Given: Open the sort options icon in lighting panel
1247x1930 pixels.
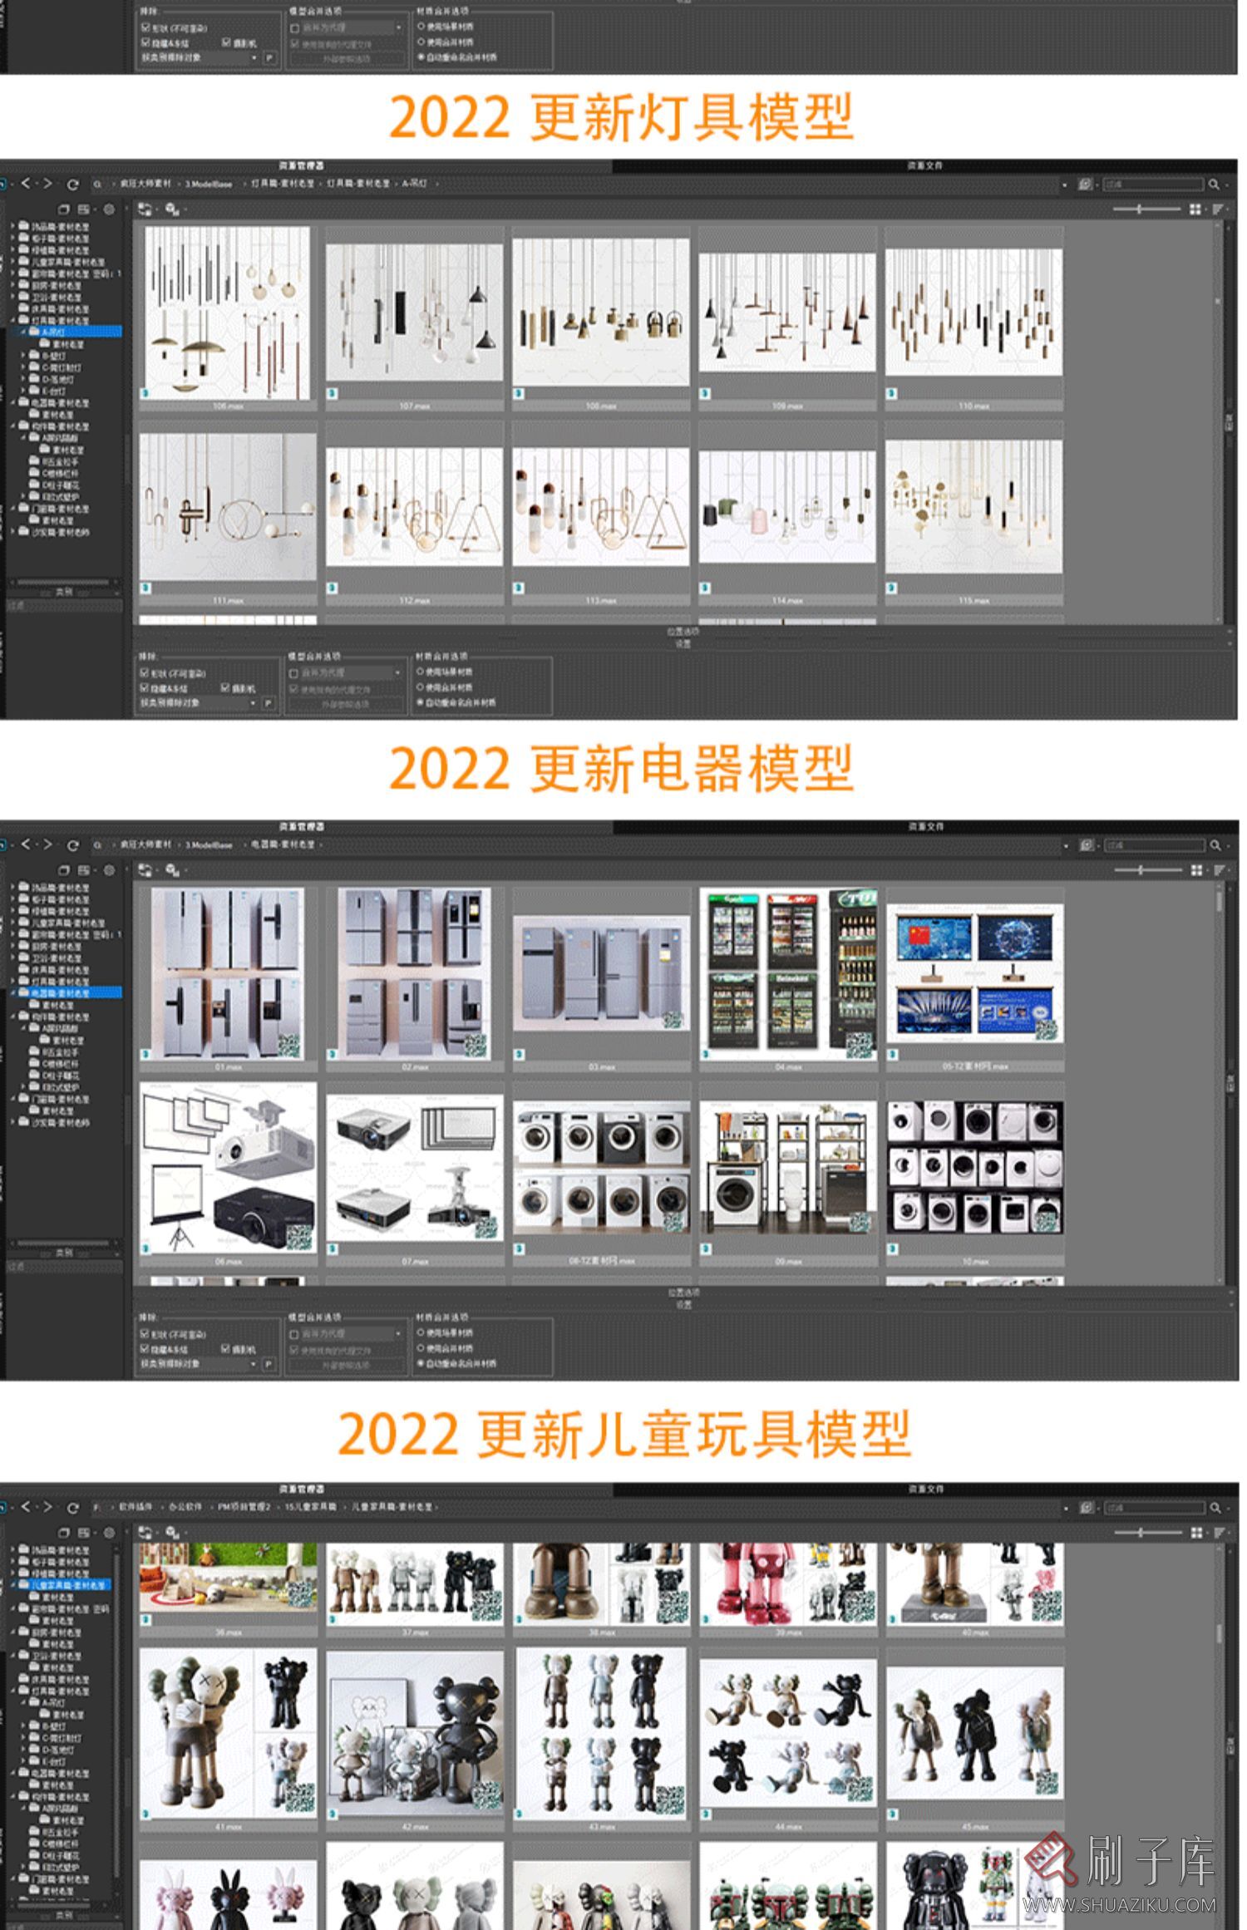Looking at the screenshot, I should 1219,209.
